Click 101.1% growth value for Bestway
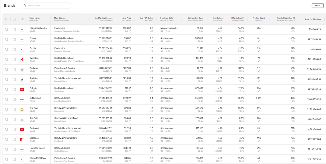The height and width of the screenshot is (164, 326). pos(241,68)
